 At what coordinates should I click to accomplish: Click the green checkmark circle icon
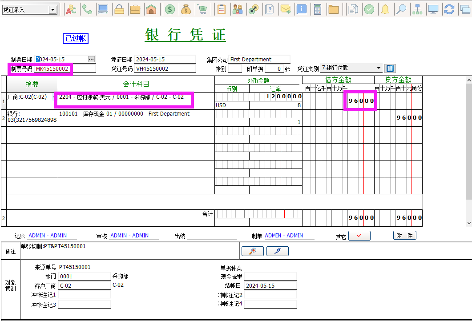(369, 10)
